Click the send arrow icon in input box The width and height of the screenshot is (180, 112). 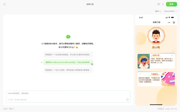click(x=127, y=100)
